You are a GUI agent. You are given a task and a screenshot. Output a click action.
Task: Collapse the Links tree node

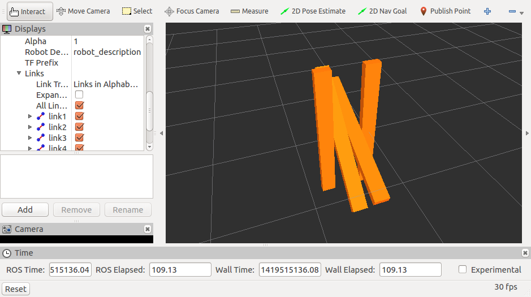click(19, 73)
